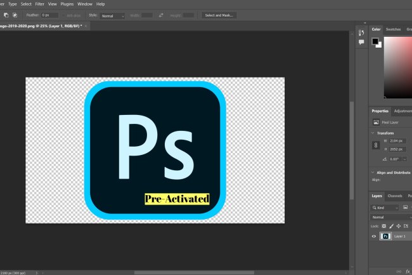Image resolution: width=412 pixels, height=275 pixels.
Task: Hide Layer 1 using the eye icon
Action: point(374,236)
